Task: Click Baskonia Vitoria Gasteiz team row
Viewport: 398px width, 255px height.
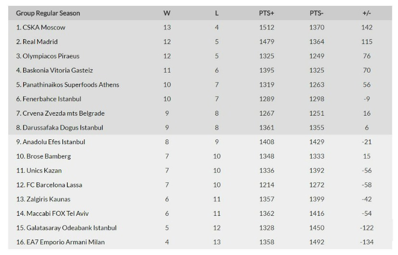Action: [x=54, y=70]
